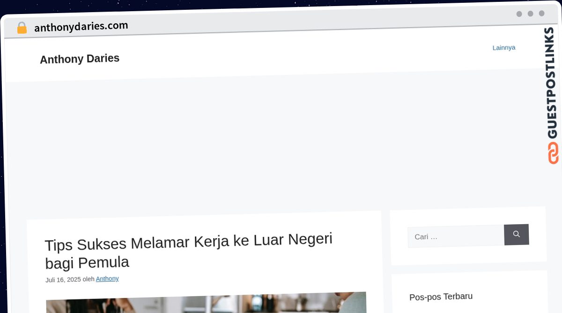The height and width of the screenshot is (313, 562).
Task: Open the Anthony Daries site title
Action: [x=80, y=59]
